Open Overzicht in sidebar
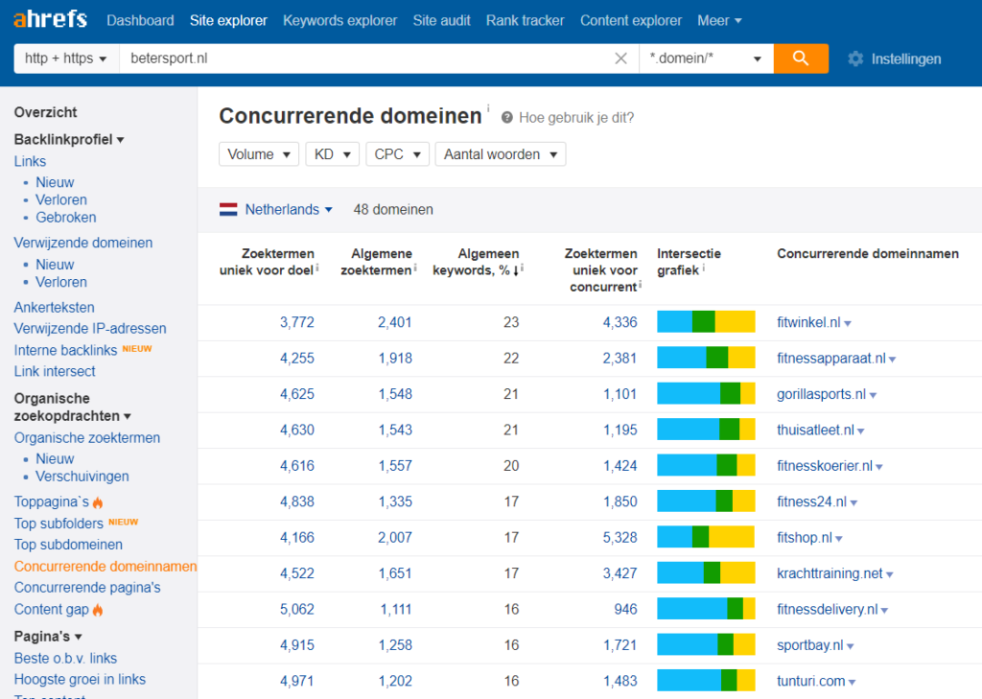982x699 pixels. pyautogui.click(x=45, y=112)
